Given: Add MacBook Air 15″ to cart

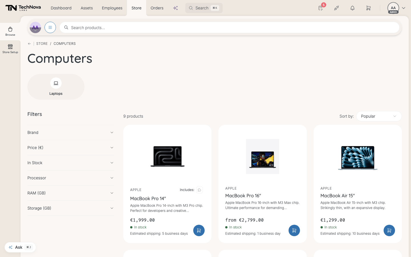Looking at the screenshot, I should coord(389,230).
